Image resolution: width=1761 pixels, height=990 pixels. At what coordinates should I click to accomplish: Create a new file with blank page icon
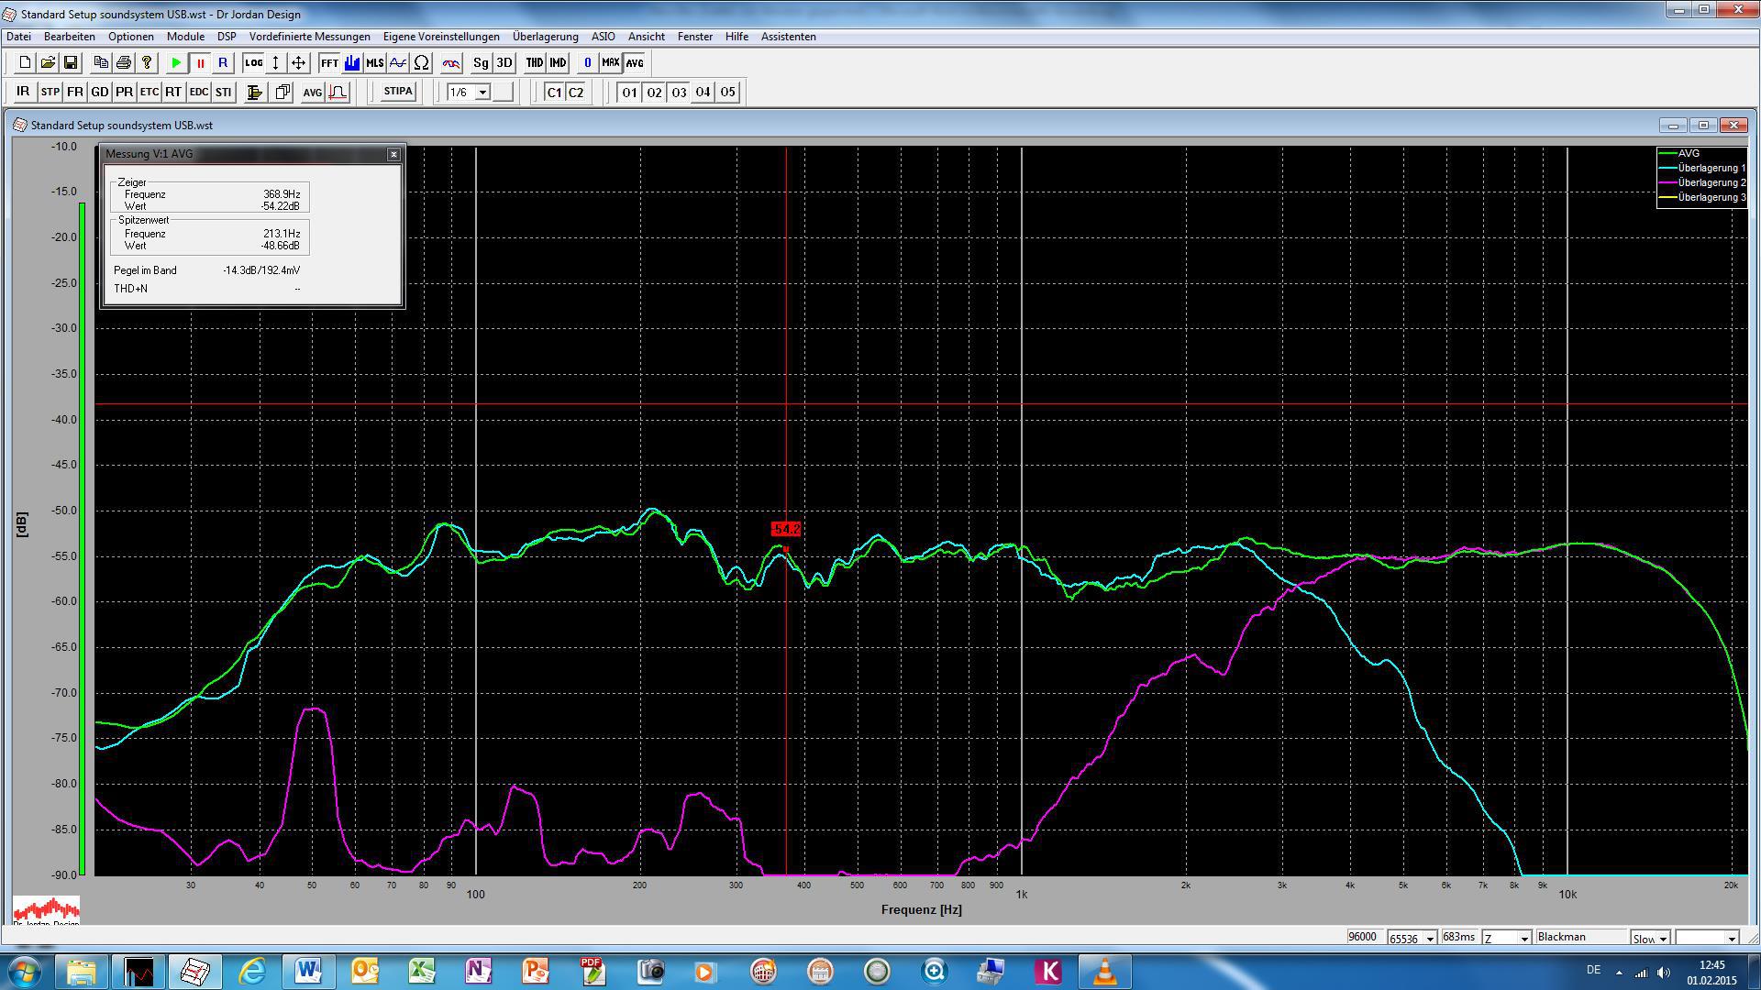coord(25,63)
